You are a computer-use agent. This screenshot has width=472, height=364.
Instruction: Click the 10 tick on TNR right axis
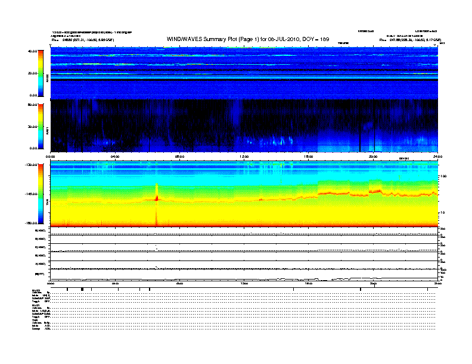tap(442, 212)
